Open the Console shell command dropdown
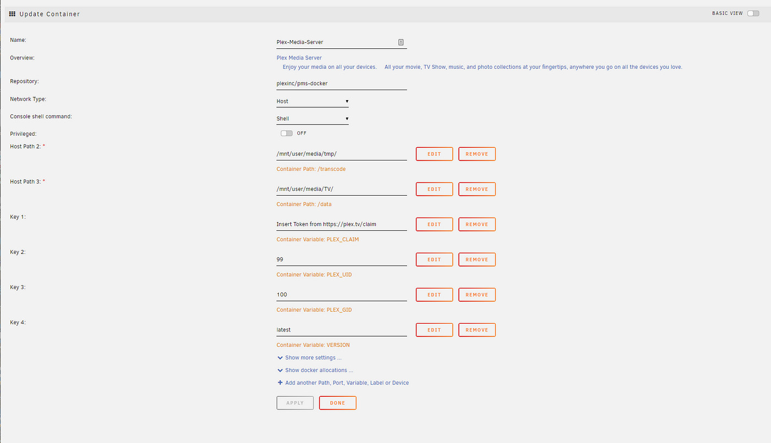Viewport: 771px width, 443px height. (x=312, y=119)
